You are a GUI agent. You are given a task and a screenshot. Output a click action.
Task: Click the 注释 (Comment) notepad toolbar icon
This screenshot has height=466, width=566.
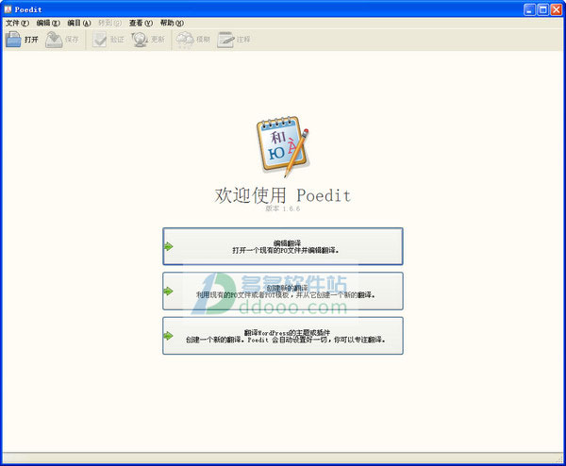click(x=226, y=40)
